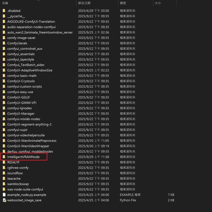The image size is (212, 212).
Task: Select the AIGODLIKE-ComfyUI-Translation folder
Action: [x=31, y=22]
